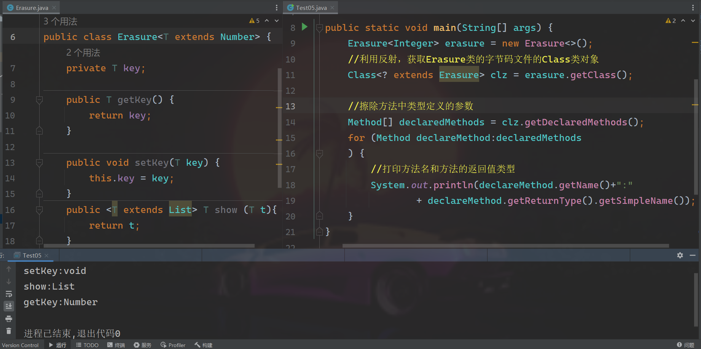Screen dimensions: 701x349
Task: Toggle soft-wrap in the run console
Action: (9, 294)
